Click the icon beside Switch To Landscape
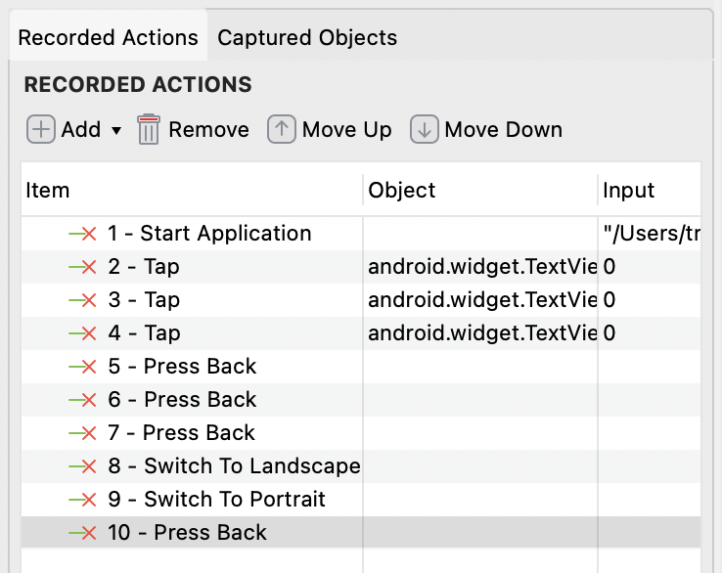The height and width of the screenshot is (573, 722). click(82, 466)
